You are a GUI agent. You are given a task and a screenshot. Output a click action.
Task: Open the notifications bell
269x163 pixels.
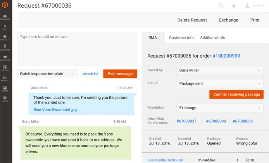click(234, 6)
